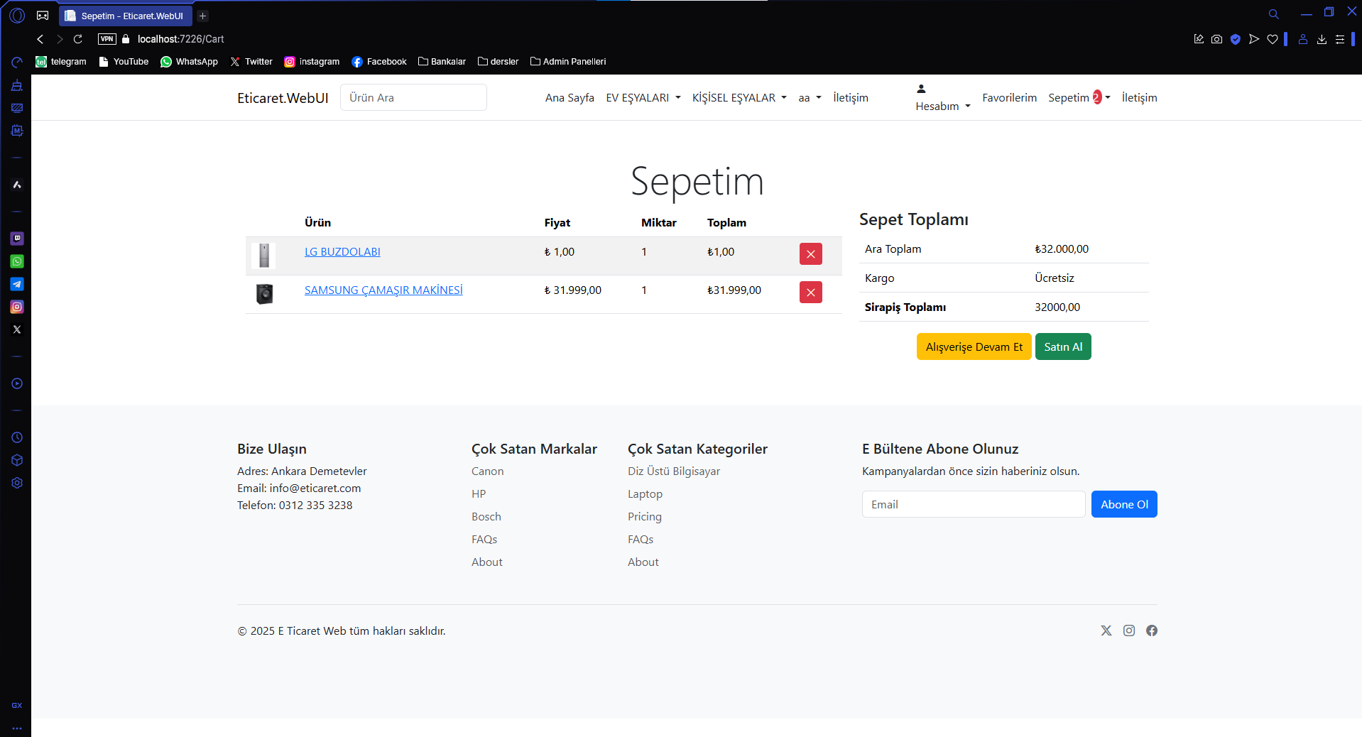
Task: Open Favorilerim from the navigation bar
Action: click(1009, 98)
